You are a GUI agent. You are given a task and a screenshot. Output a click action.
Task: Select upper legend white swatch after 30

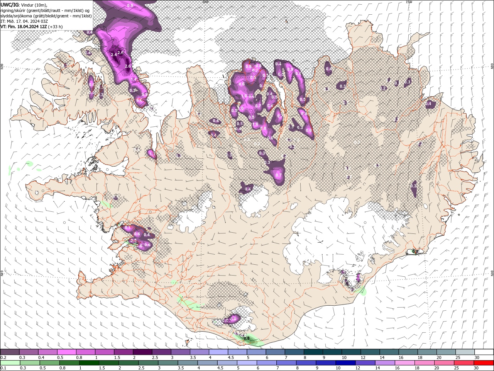(484, 352)
